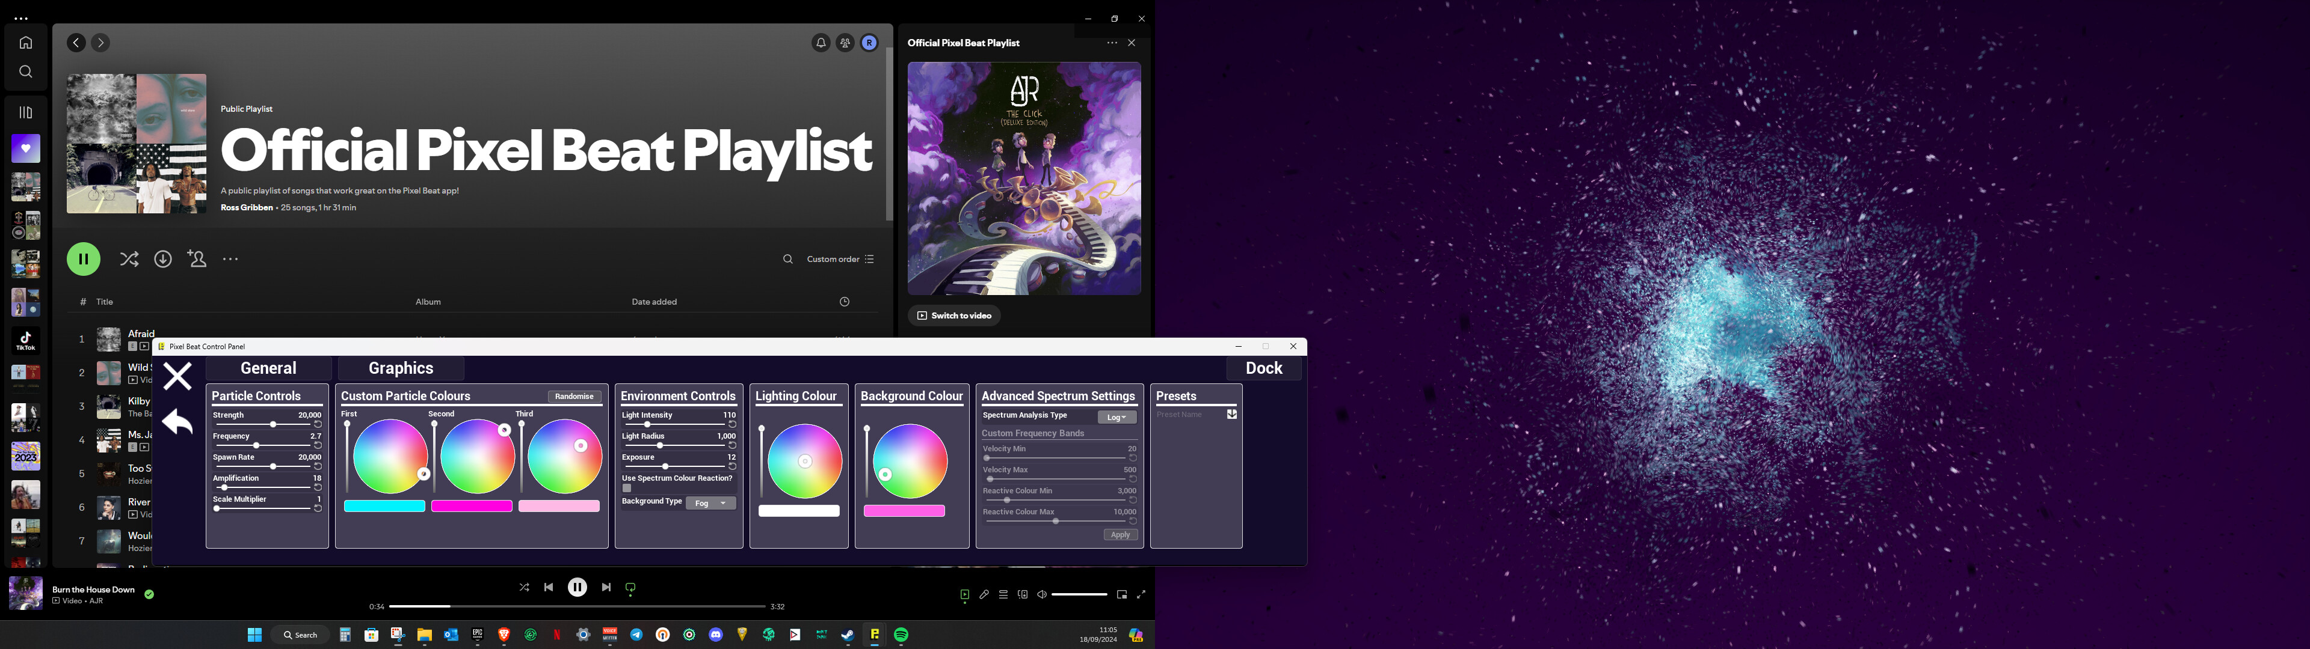Open the lyrics microphone icon in Spotify

[x=984, y=594]
